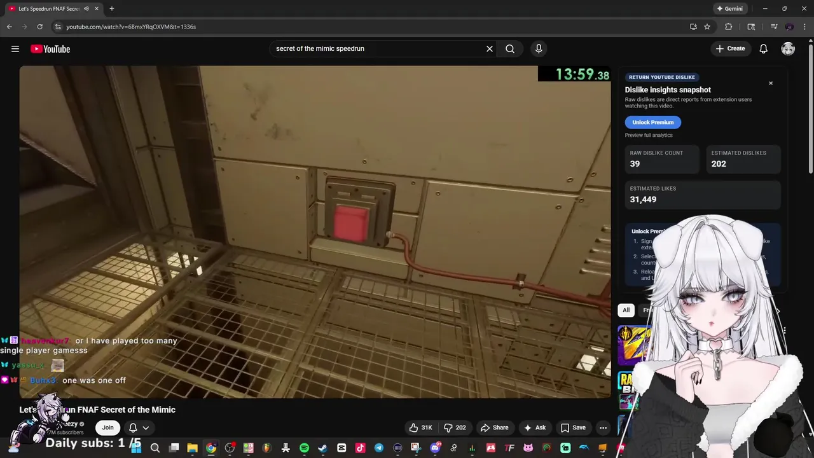Open Telegram from the taskbar
Image resolution: width=814 pixels, height=458 pixels.
tap(379, 448)
